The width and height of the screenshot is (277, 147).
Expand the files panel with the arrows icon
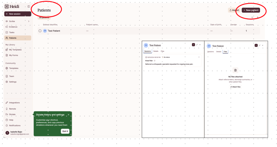(x=260, y=45)
